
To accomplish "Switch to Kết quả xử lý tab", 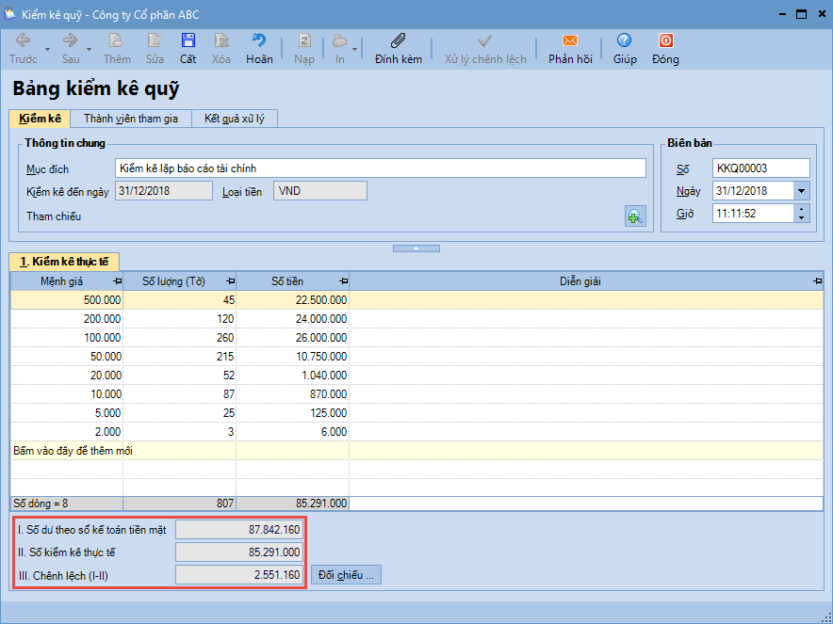I will tap(235, 119).
